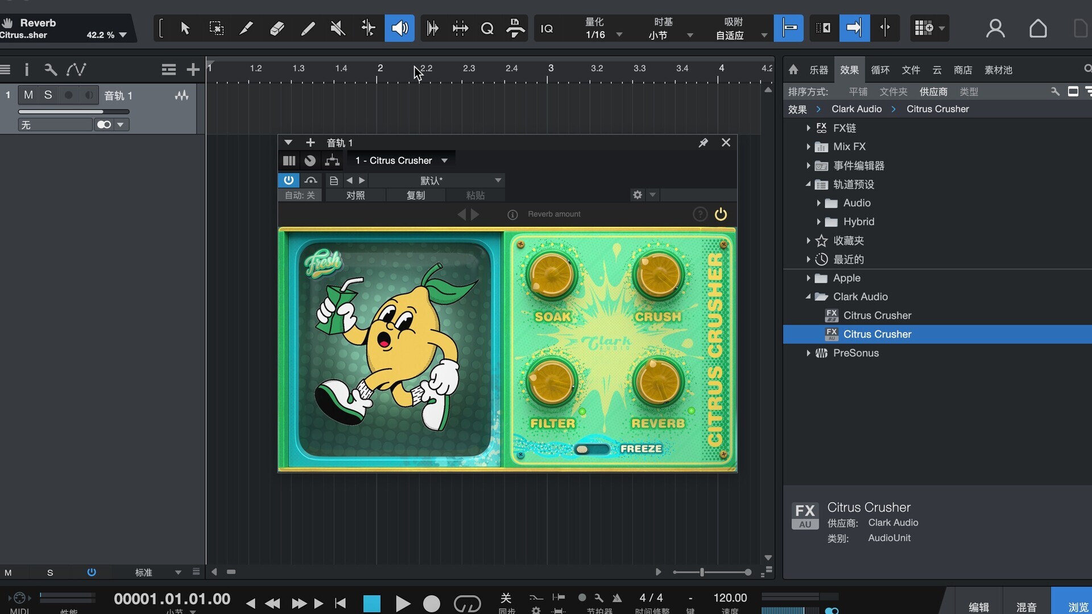Click the 对照 compare button
Screen dimensions: 1092x614
(355, 195)
